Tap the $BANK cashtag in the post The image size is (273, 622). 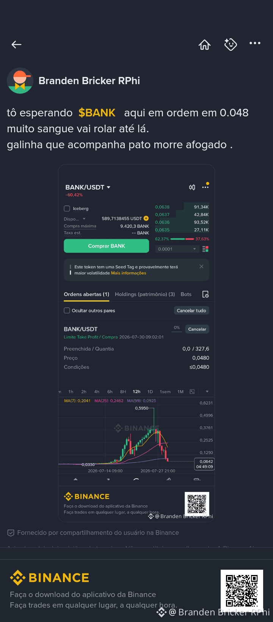click(x=97, y=113)
